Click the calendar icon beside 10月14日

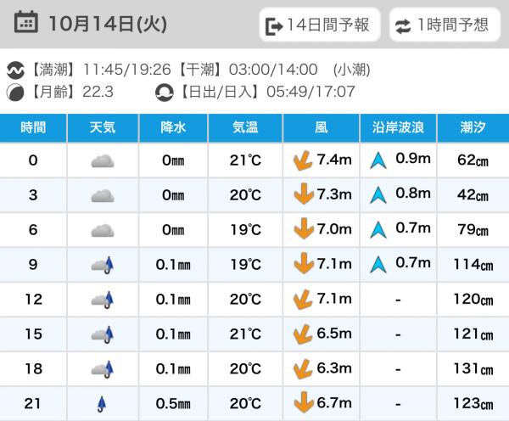tap(26, 23)
